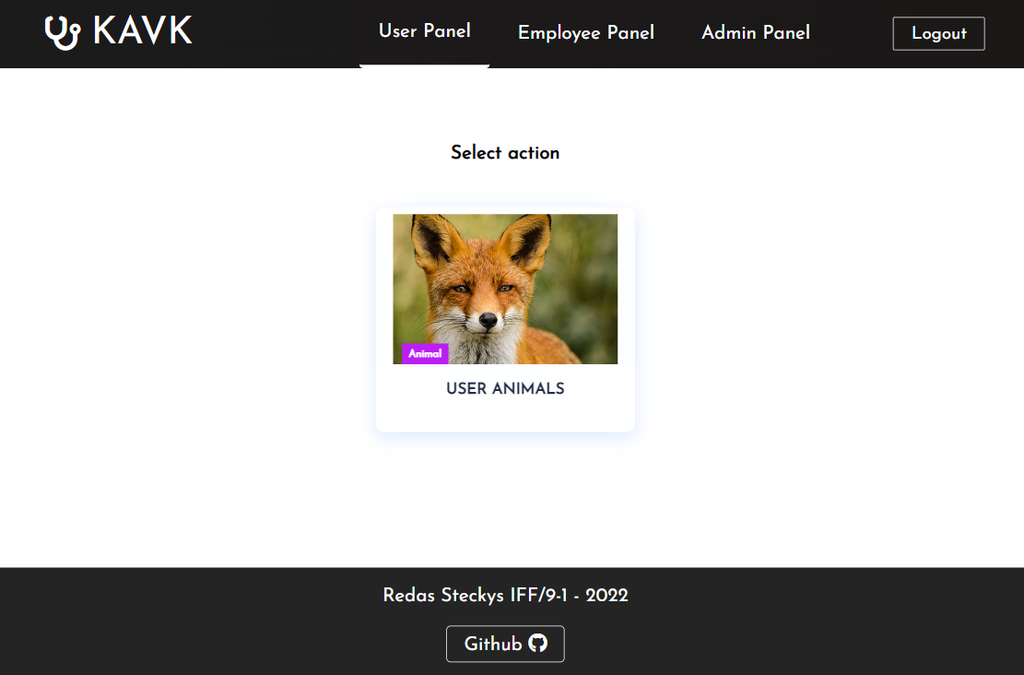Click the highlighted underline under User Panel
Image resolution: width=1024 pixels, height=675 pixels.
[424, 65]
